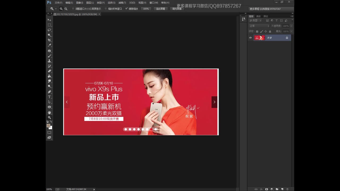
Task: Expand toolbox with double arrow
Action: coord(48,13)
